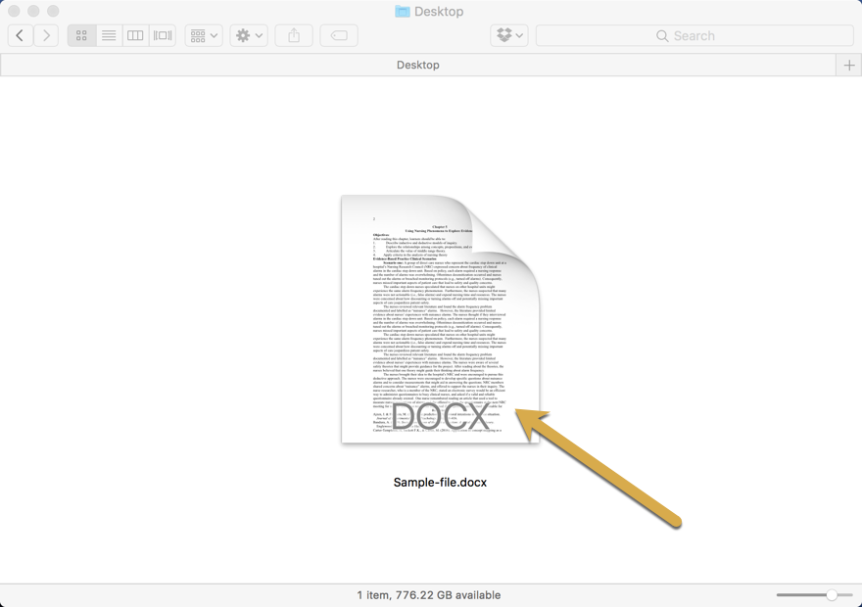This screenshot has height=607, width=862.
Task: Select the Desktop tab
Action: 417,65
